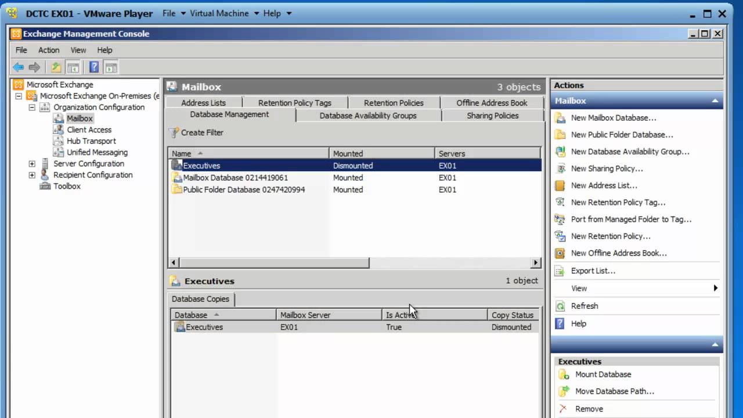Click the Export List icon
The width and height of the screenshot is (743, 418).
(560, 271)
